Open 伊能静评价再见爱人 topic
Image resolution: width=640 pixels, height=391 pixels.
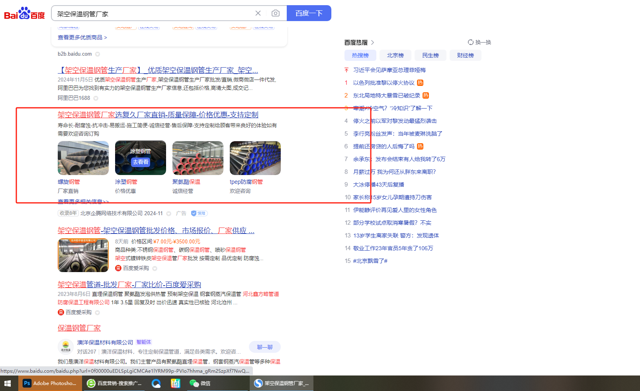pyautogui.click(x=395, y=210)
